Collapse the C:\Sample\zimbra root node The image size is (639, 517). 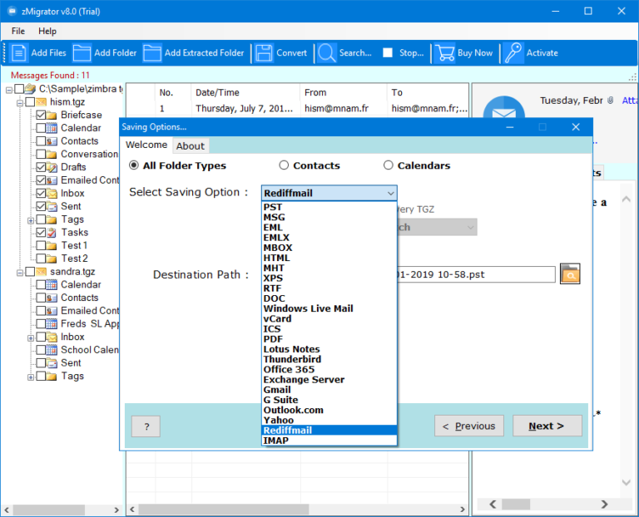tap(9, 90)
